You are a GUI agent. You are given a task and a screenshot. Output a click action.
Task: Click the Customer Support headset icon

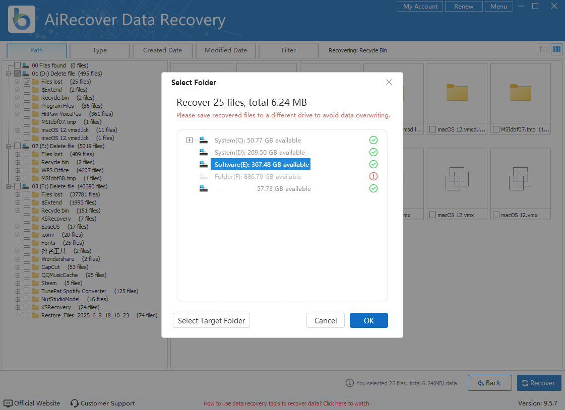point(75,403)
